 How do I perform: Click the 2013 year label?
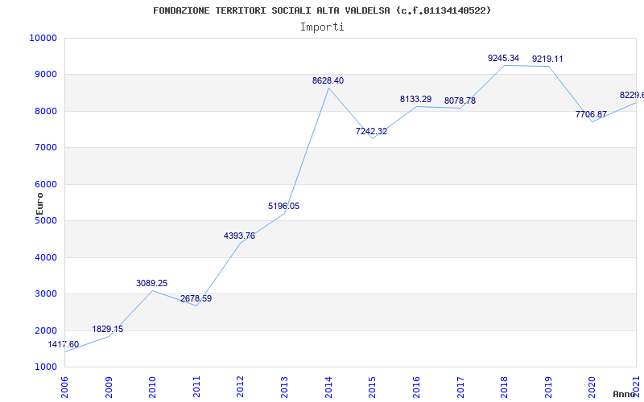point(284,387)
